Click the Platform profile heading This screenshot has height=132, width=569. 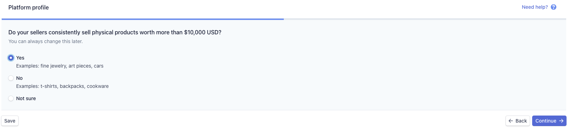tap(28, 7)
